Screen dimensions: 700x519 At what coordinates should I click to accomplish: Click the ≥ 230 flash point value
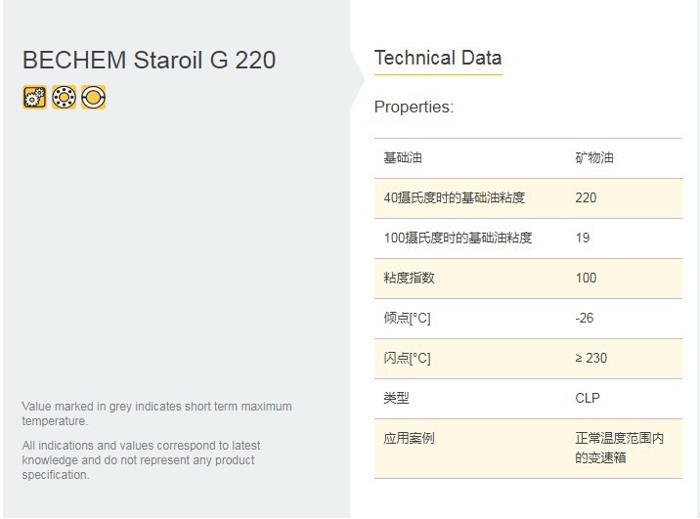tap(591, 358)
